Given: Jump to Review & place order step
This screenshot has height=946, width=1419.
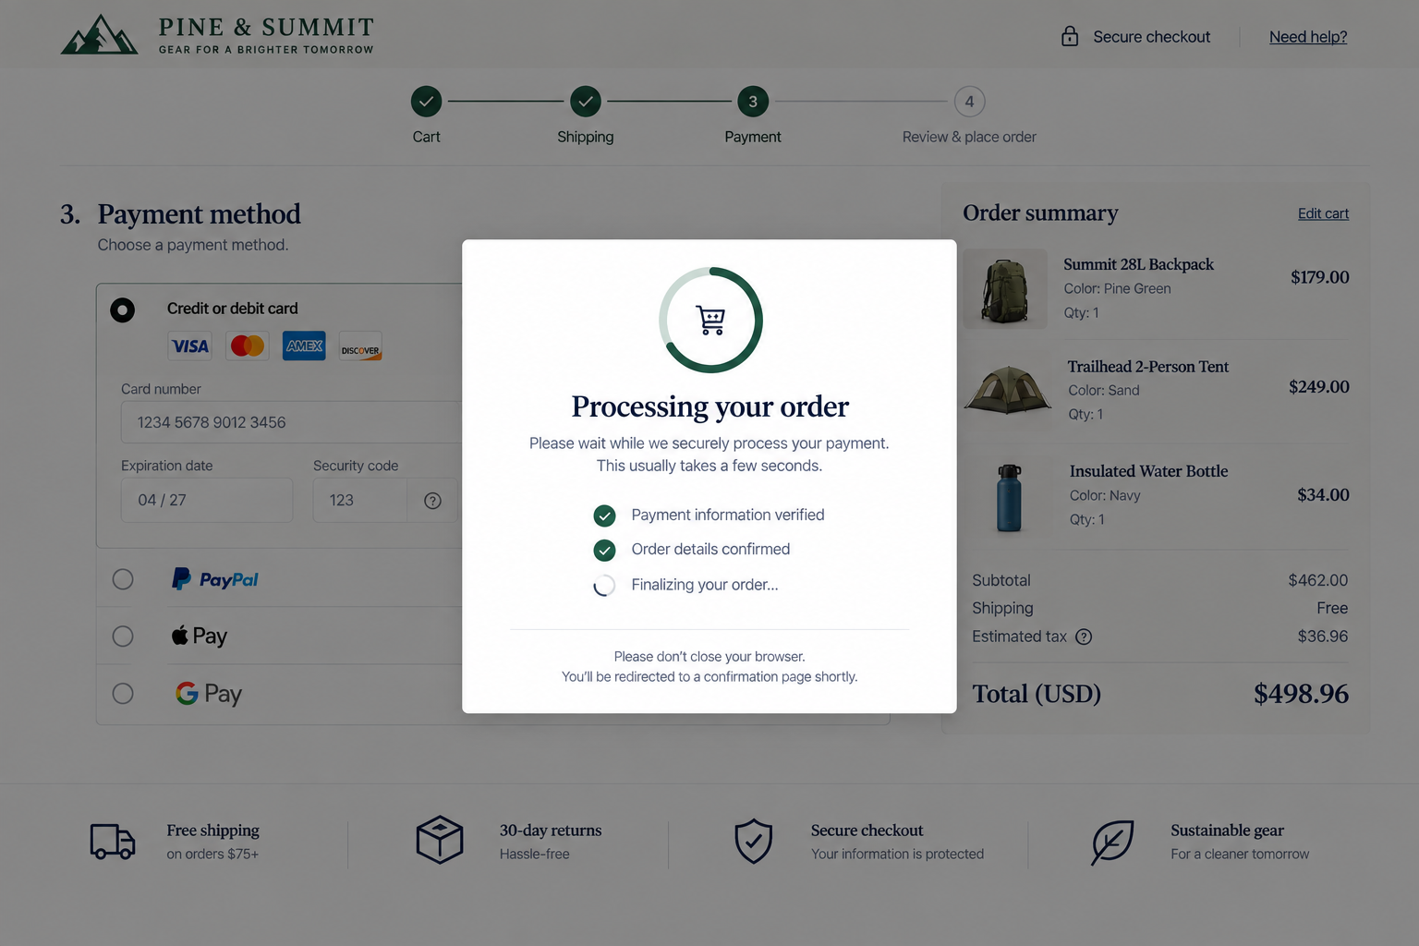Looking at the screenshot, I should tap(969, 102).
